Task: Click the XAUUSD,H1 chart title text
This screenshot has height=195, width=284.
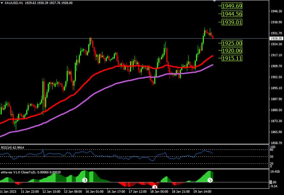Action: [14, 3]
